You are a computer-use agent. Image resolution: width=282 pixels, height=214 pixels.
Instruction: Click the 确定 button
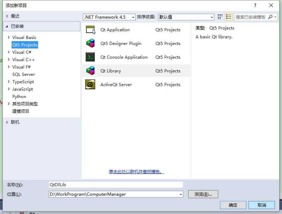[233, 205]
